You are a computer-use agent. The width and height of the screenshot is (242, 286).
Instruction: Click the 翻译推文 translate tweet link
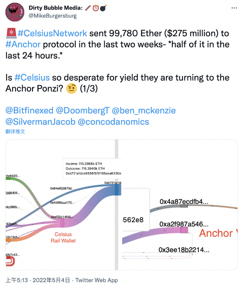click(x=15, y=131)
